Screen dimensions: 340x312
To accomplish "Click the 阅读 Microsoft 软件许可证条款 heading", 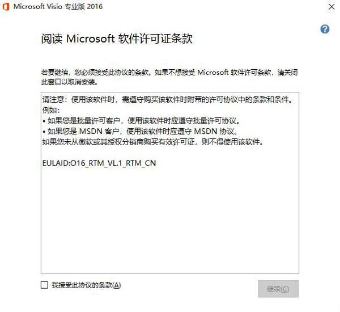I will tap(117, 39).
